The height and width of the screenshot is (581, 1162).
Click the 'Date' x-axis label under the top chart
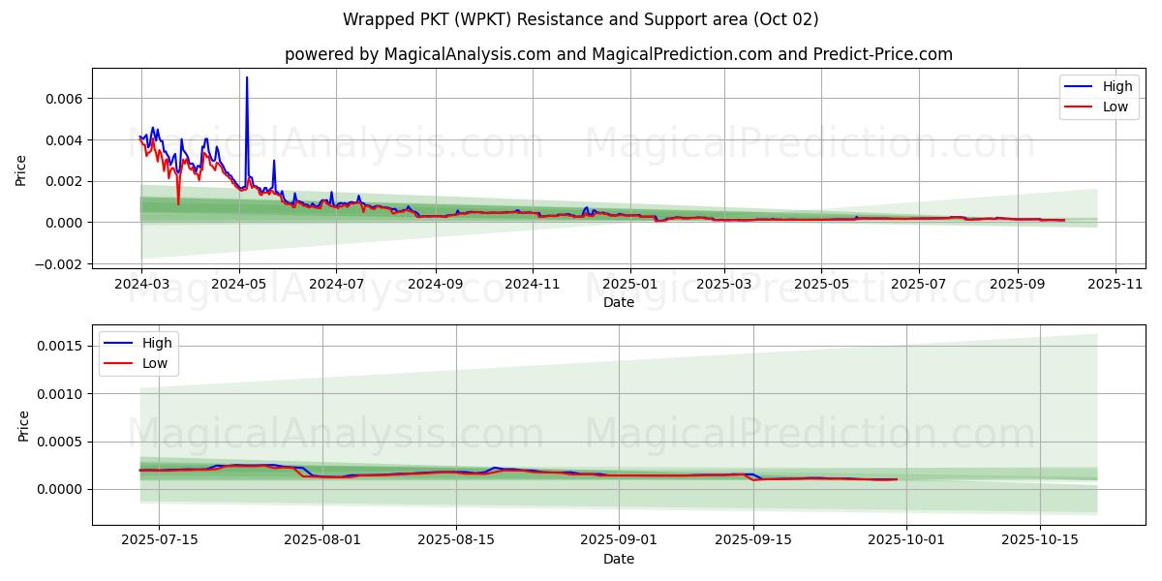618,302
